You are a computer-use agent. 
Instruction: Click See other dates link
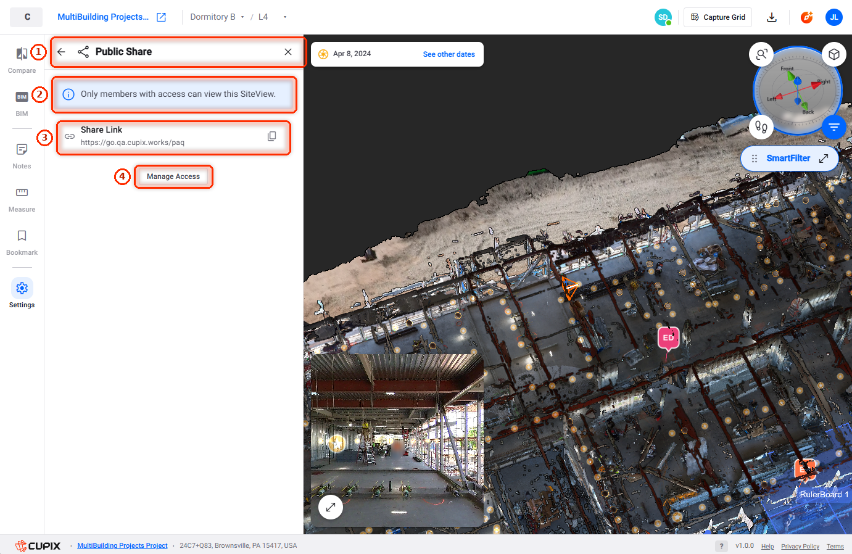(449, 54)
